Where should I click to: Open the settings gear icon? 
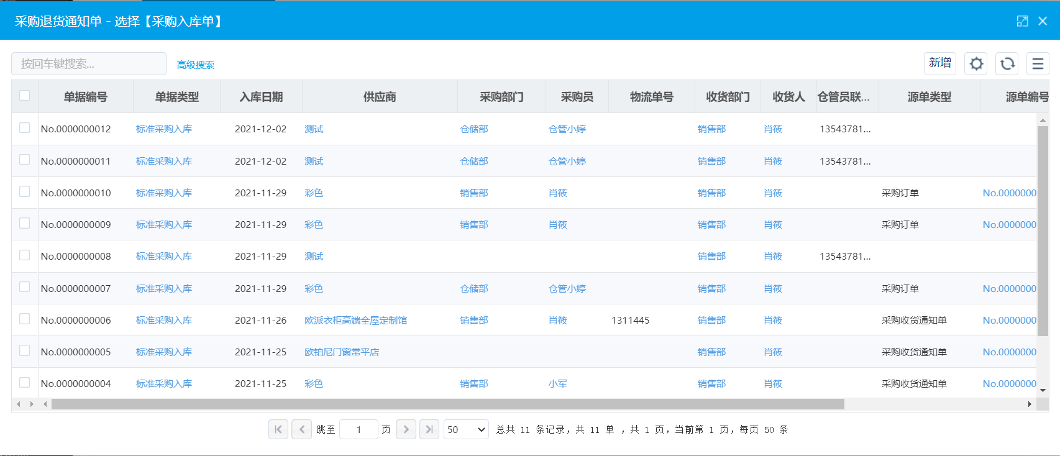[x=976, y=64]
